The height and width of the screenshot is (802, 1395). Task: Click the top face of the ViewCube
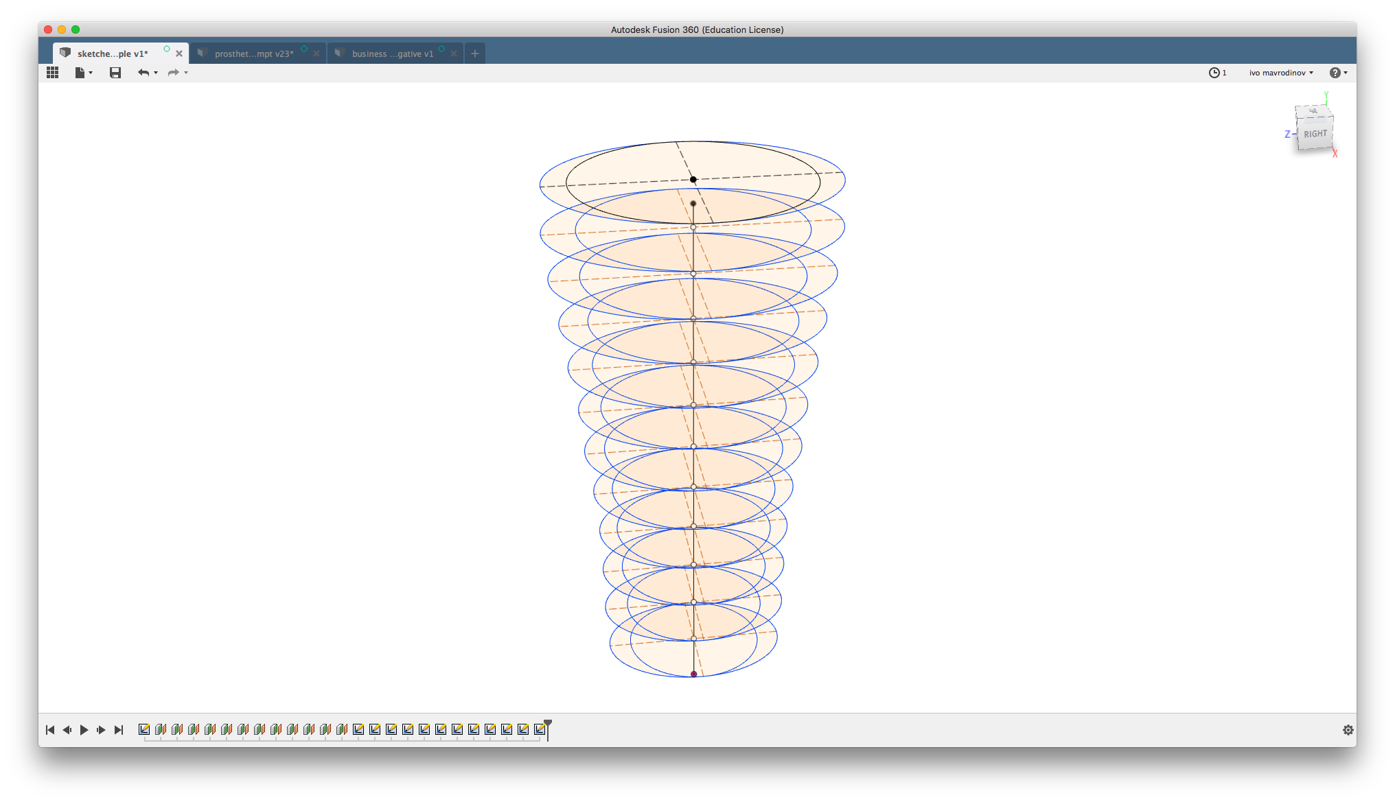1313,111
